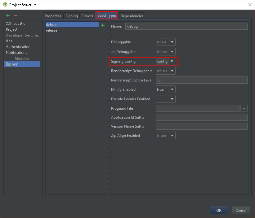This screenshot has width=255, height=218.
Task: Open the Minify Enabled dropdown
Action: [172, 89]
